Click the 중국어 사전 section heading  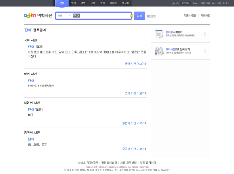[32, 132]
